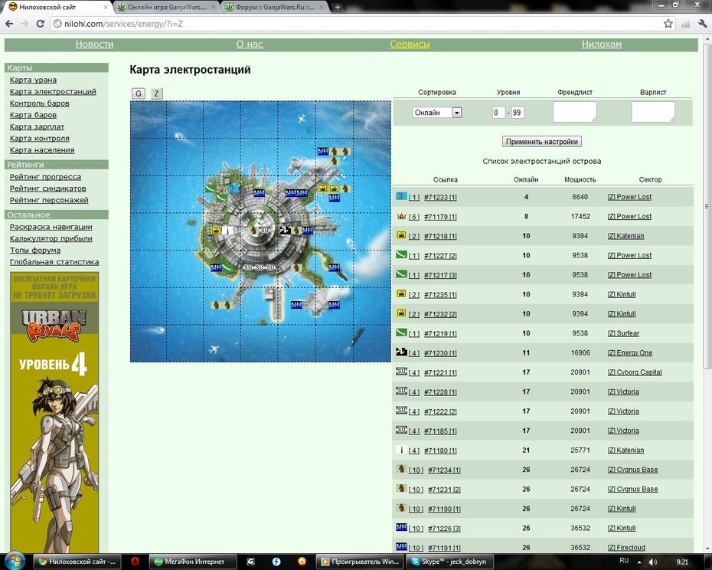Open the wrench settings menu in Chrome

point(703,24)
